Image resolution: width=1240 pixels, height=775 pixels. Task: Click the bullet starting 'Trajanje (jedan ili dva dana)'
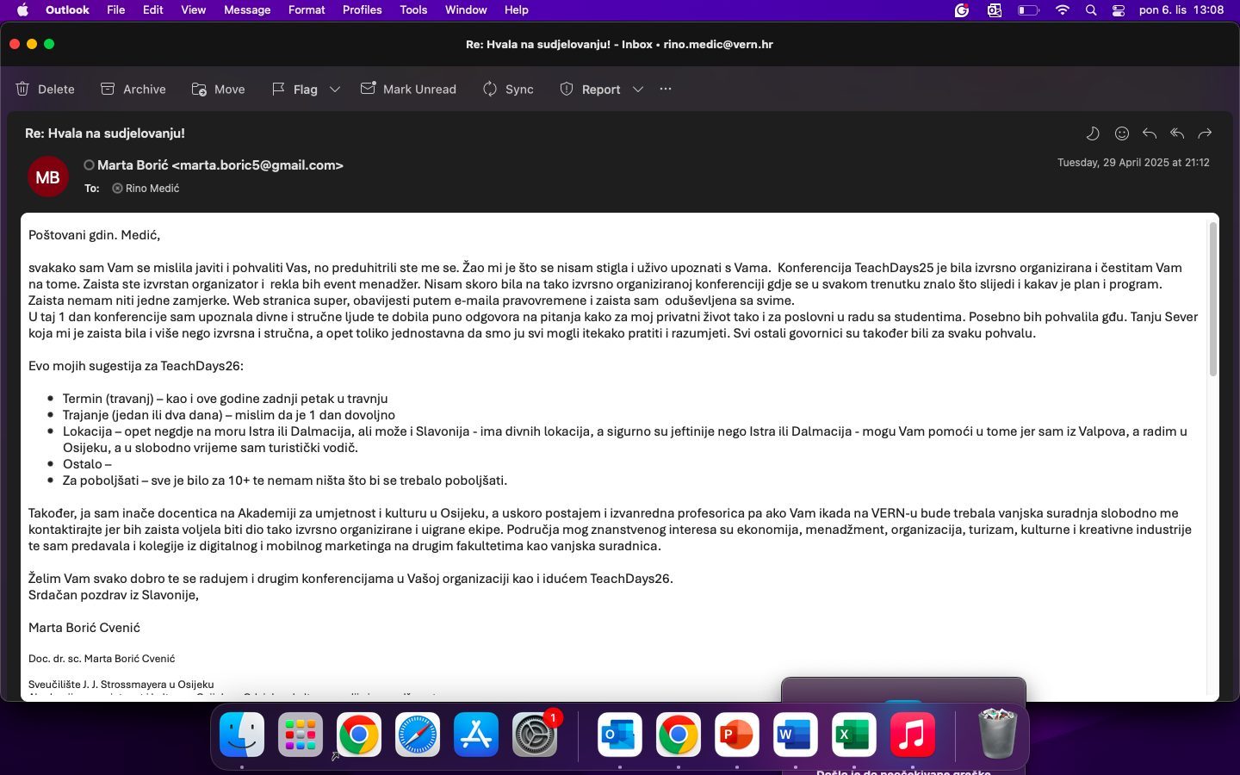point(229,415)
